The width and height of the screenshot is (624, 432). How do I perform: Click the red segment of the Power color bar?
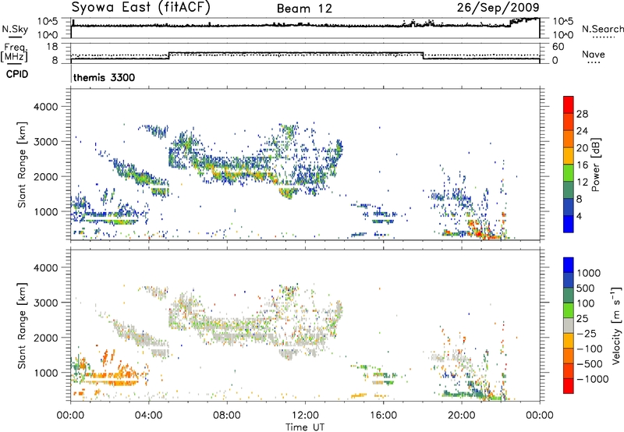(x=569, y=104)
